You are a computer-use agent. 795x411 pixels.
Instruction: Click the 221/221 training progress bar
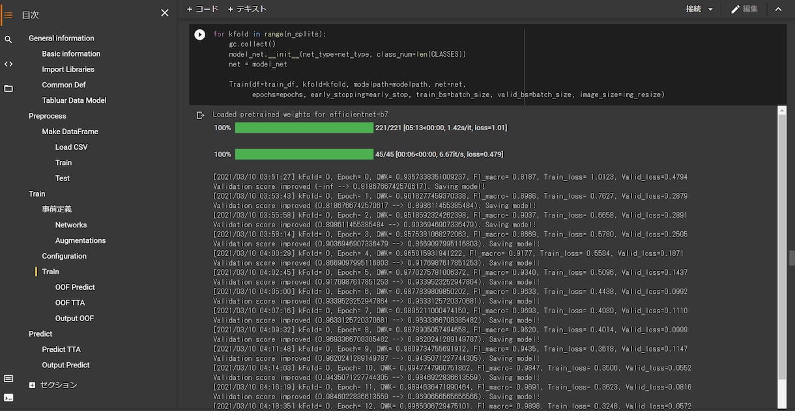304,128
